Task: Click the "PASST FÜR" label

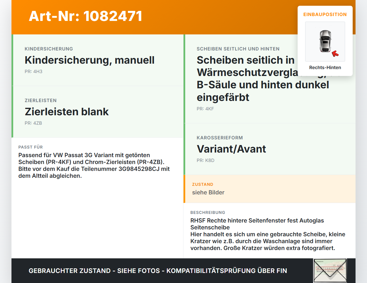Action: coord(30,147)
